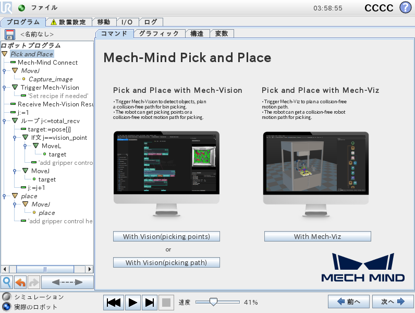Click the horizontal scrollbar thumb

45,269
